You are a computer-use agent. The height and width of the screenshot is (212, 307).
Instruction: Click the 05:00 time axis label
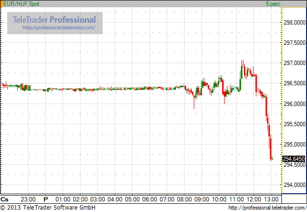133,199
